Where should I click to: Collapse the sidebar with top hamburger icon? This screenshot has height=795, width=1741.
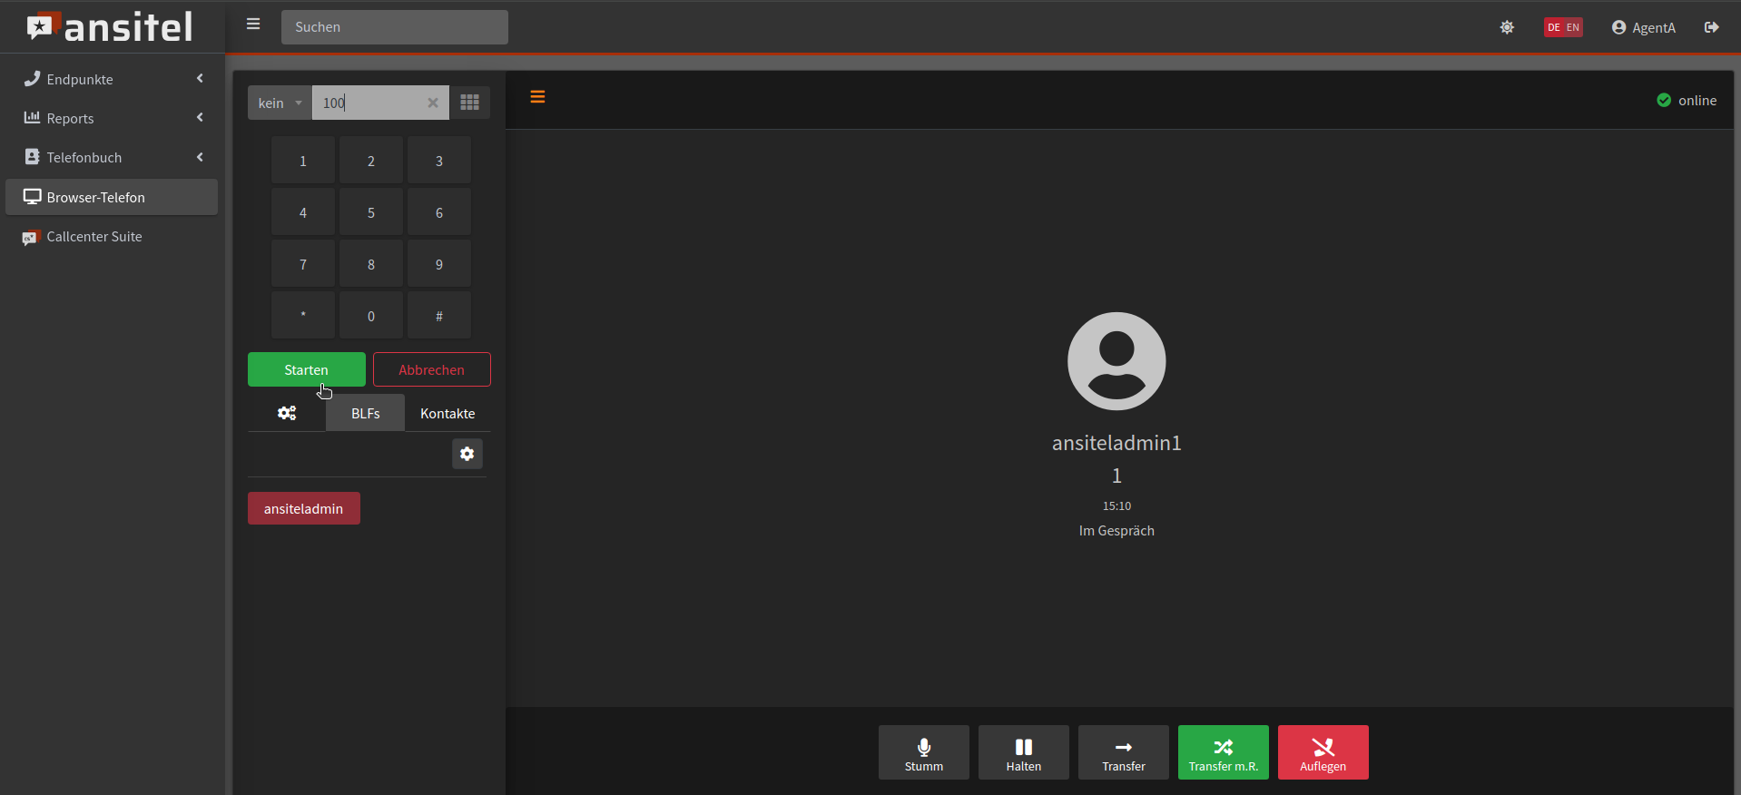click(x=253, y=25)
